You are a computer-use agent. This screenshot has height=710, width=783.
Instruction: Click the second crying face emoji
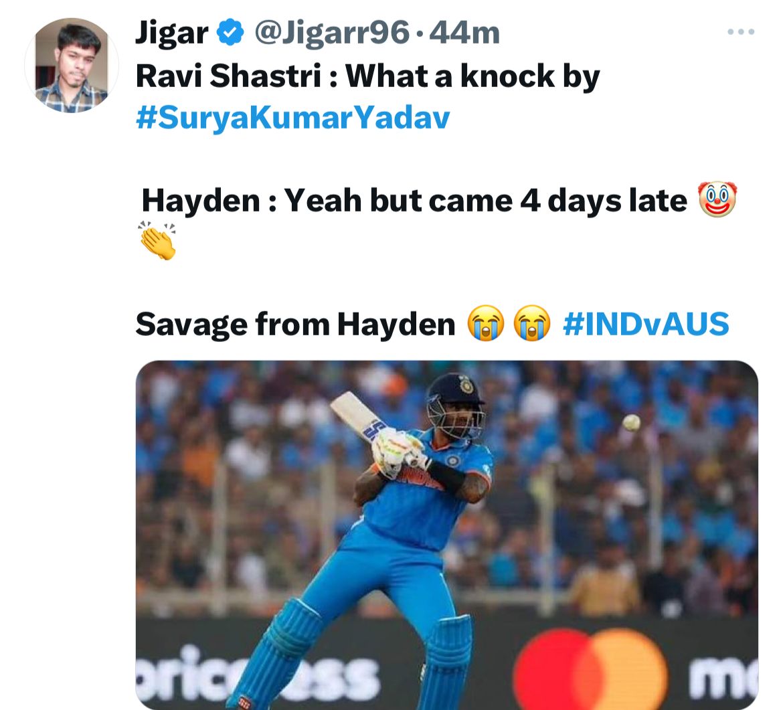tap(532, 323)
